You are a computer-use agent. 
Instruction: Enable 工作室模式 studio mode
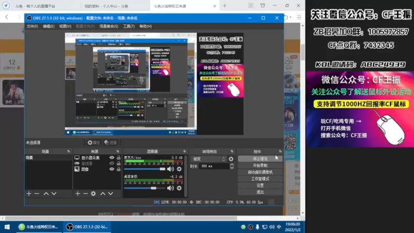[x=260, y=179]
